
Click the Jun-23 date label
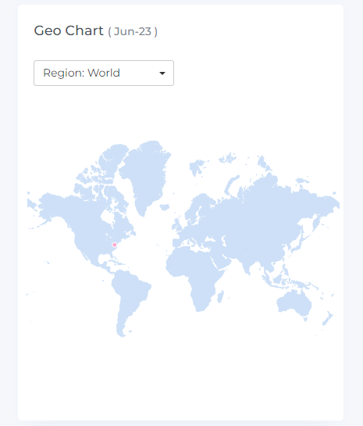click(133, 31)
